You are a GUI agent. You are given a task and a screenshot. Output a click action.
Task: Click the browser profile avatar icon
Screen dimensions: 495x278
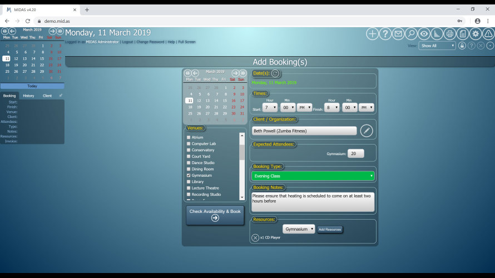[477, 21]
